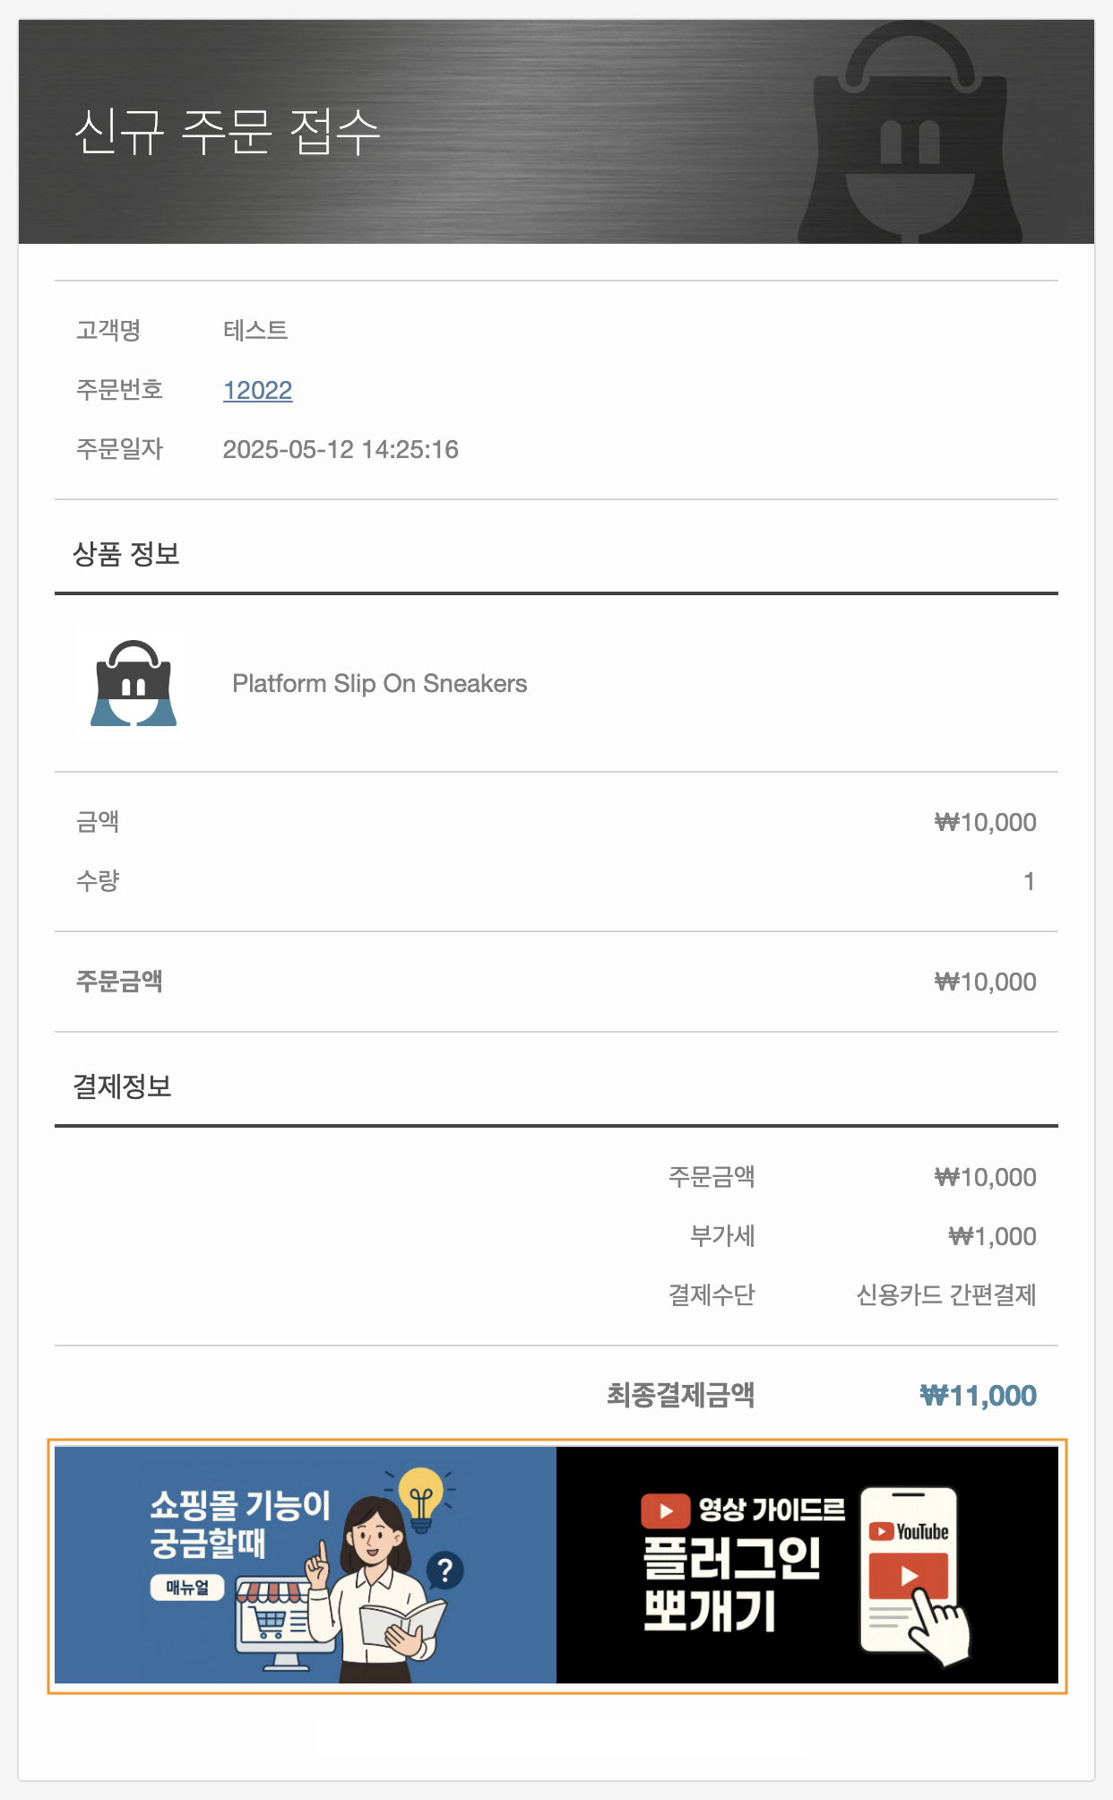This screenshot has width=1113, height=1800.
Task: Click the ₩1,000 부가세 value
Action: [x=992, y=1237]
